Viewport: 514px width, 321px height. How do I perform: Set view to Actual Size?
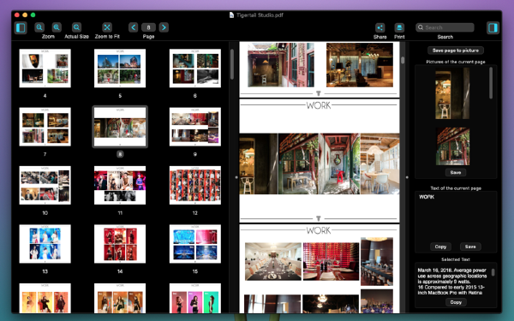click(x=77, y=27)
